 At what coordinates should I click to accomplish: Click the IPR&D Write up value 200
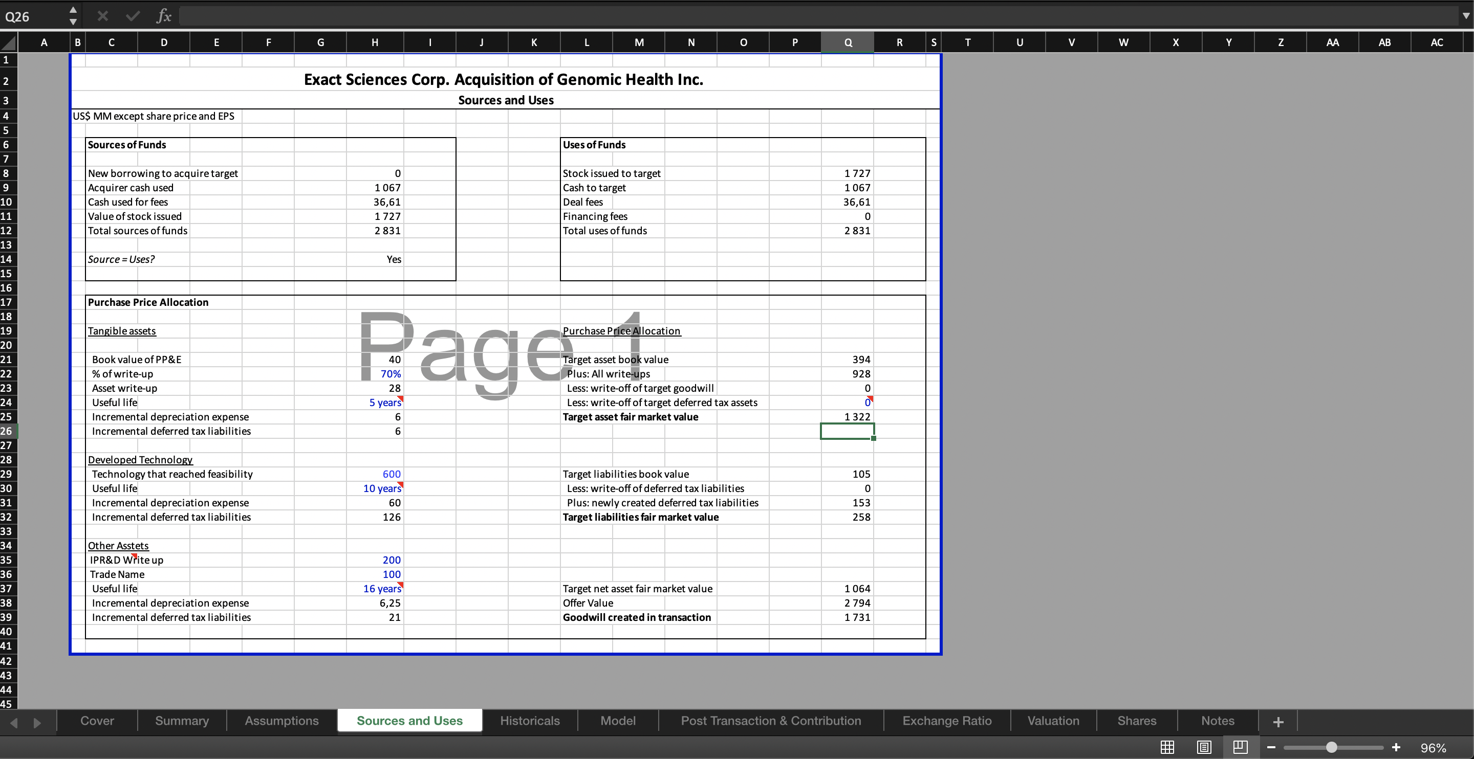pyautogui.click(x=375, y=560)
